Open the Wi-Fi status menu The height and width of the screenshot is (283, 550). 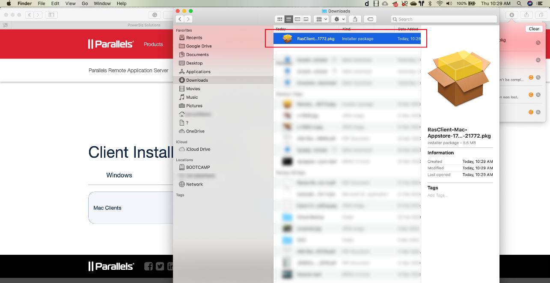tap(440, 3)
